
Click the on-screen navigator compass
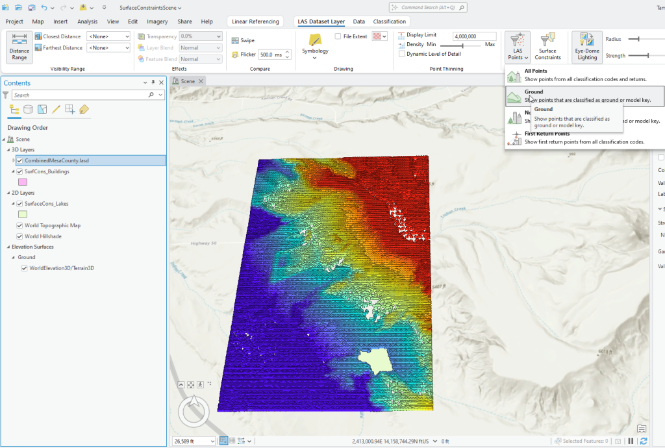193,411
